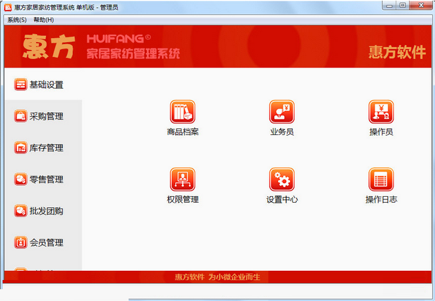Open the 业务员 salesperson icon
Image resolution: width=435 pixels, height=301 pixels.
click(x=282, y=111)
